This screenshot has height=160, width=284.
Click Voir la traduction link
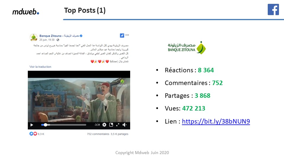[41, 67]
